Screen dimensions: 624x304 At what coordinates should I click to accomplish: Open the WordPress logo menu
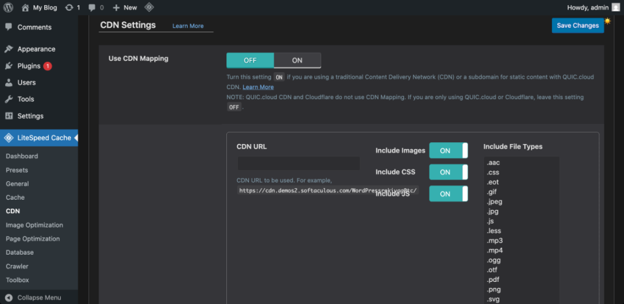8,8
